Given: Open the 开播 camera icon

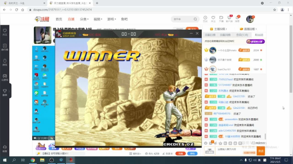Looking at the screenshot, I should point(221,19).
